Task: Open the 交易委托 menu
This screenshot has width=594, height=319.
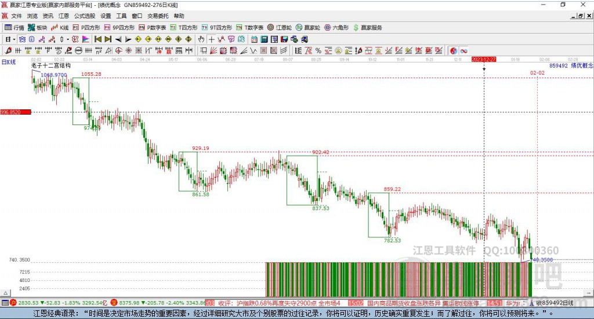Action: [157, 16]
